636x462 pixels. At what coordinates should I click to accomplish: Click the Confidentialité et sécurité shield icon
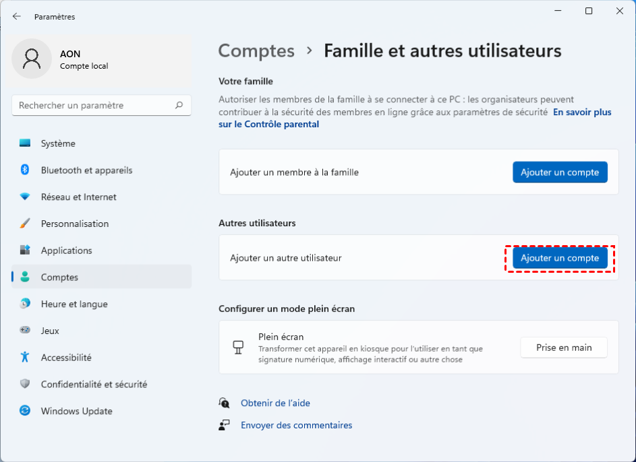pos(25,385)
